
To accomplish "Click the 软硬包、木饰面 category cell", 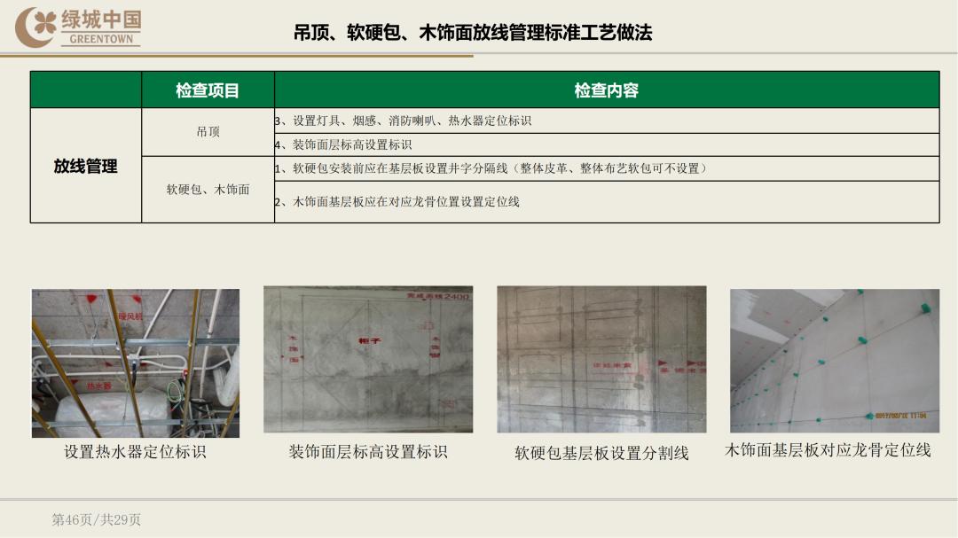I will point(208,189).
